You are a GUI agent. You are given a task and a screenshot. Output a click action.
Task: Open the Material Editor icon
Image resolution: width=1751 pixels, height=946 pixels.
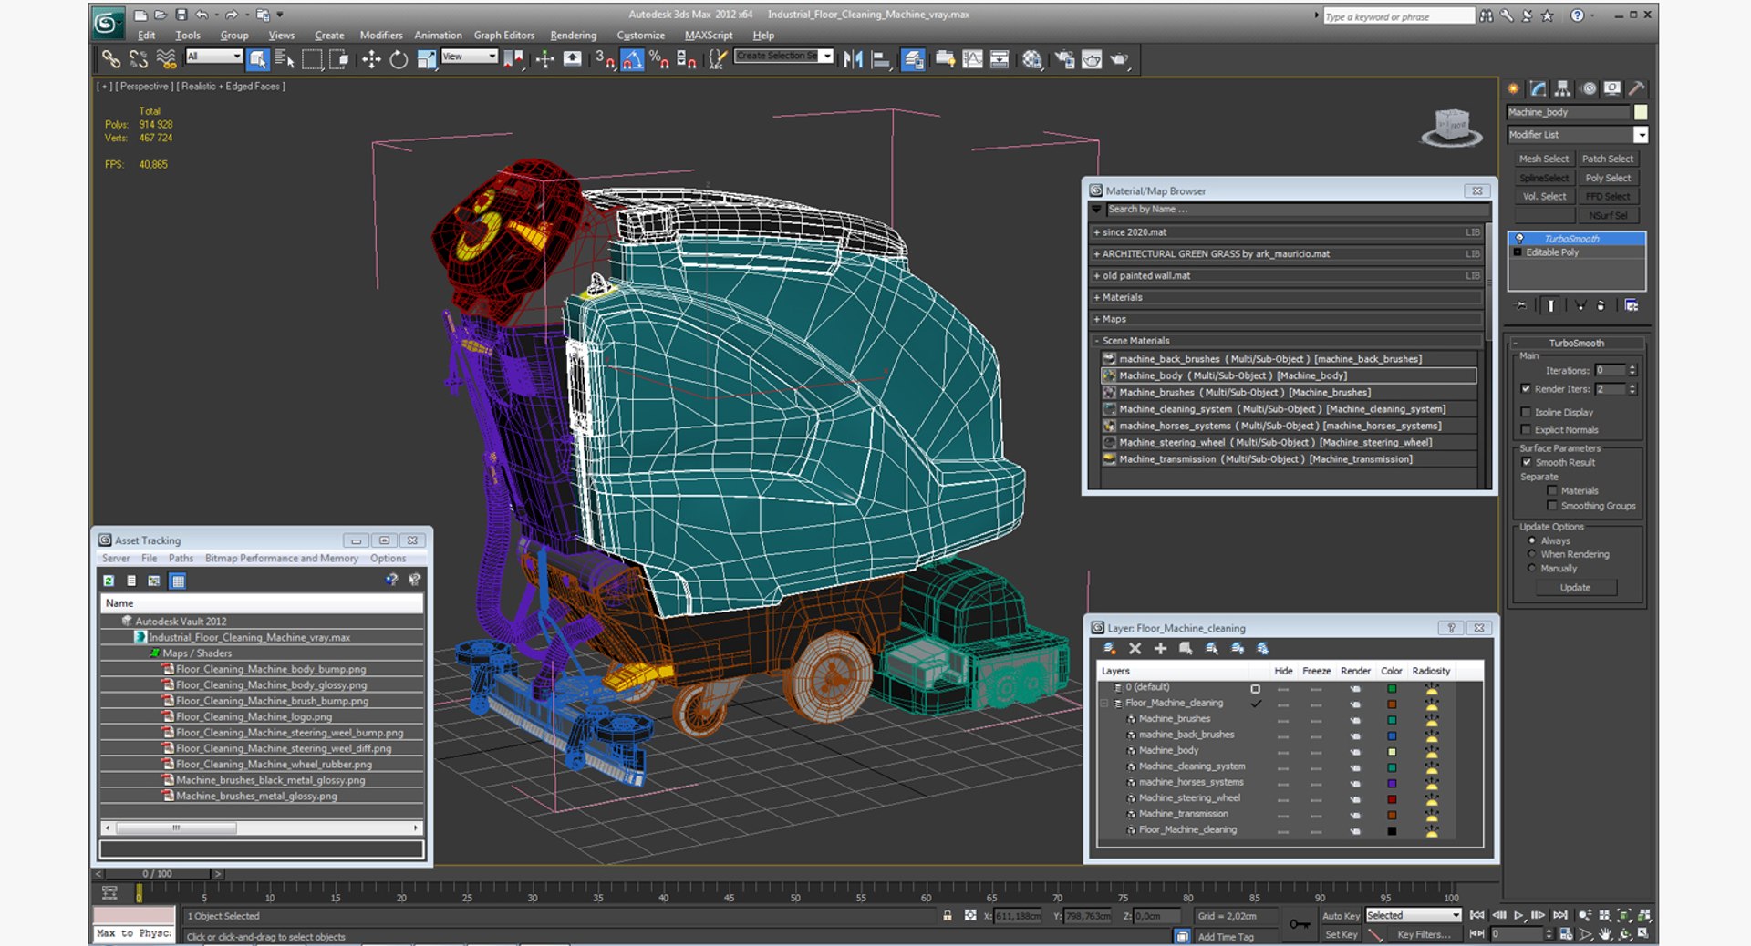(x=1031, y=60)
